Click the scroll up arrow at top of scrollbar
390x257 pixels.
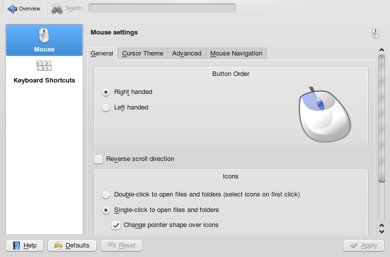pos(381,50)
